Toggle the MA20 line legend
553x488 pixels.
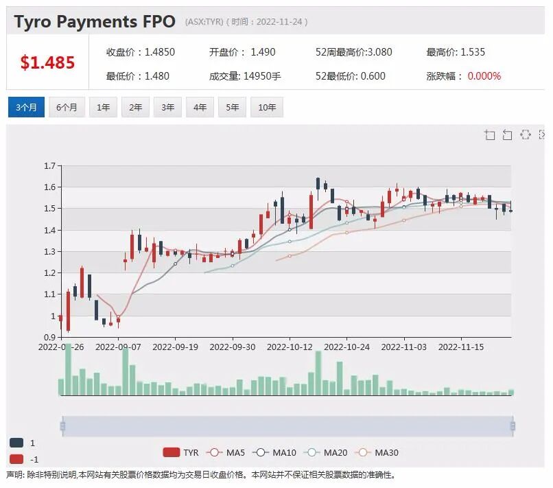(x=325, y=452)
